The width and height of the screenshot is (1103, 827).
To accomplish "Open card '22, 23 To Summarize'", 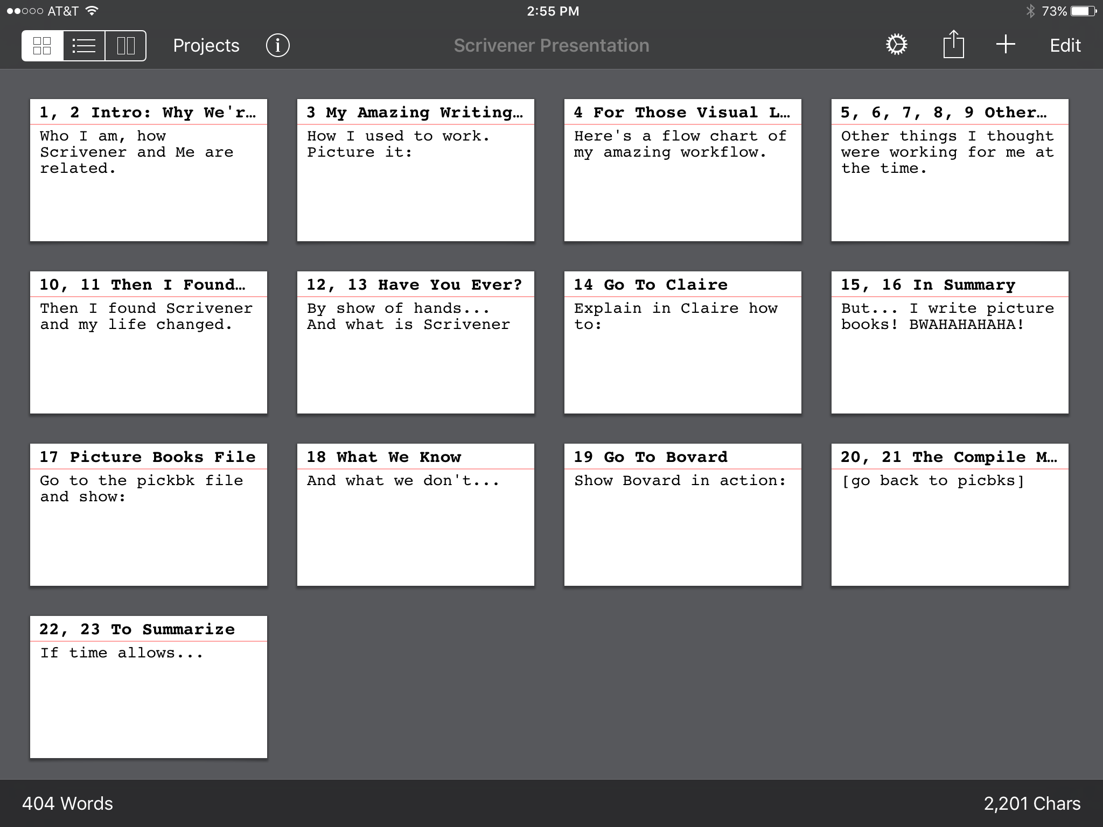I will tap(149, 687).
